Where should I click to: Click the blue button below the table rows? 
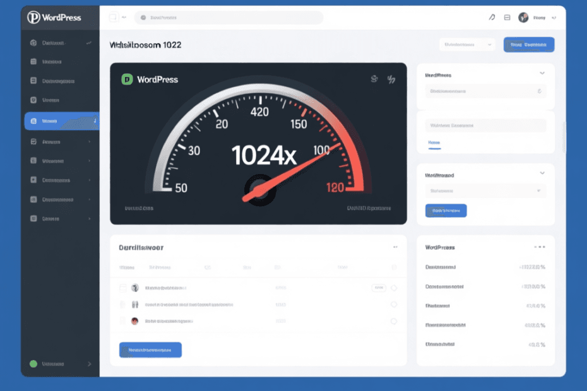[x=150, y=349]
